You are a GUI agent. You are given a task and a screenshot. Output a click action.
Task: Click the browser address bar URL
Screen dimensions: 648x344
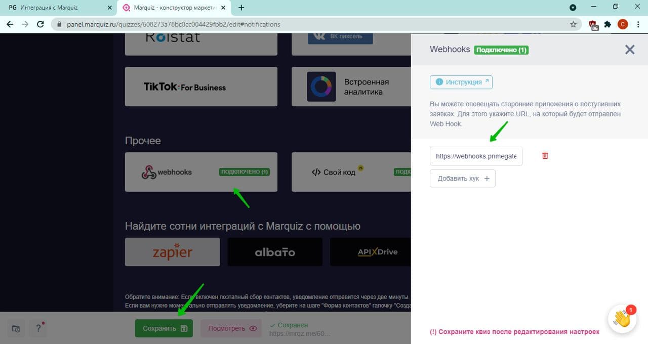coord(173,24)
